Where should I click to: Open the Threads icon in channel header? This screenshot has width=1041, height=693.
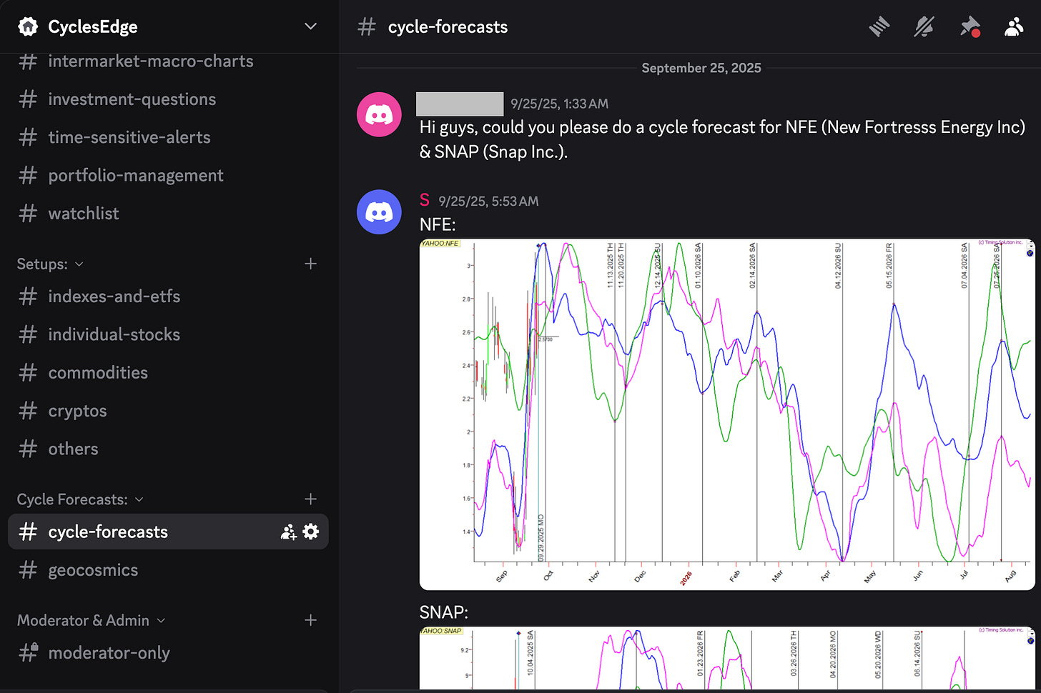click(x=879, y=27)
